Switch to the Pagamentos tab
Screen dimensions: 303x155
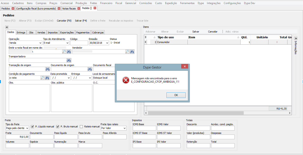[83, 32]
